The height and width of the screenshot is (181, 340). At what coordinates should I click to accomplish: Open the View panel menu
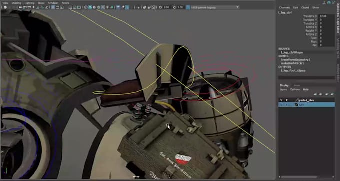tap(5, 3)
